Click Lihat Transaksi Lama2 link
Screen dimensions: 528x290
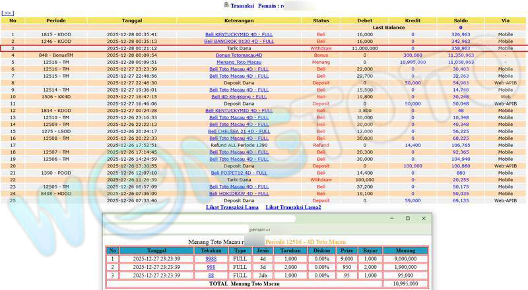click(293, 208)
